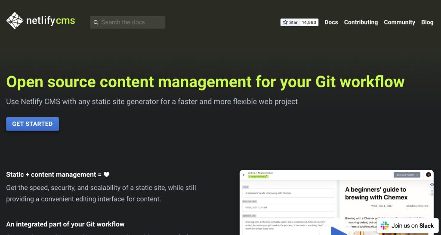This screenshot has width=441, height=235.
Task: Click An integrated part of your Git workflow
Action: click(65, 224)
